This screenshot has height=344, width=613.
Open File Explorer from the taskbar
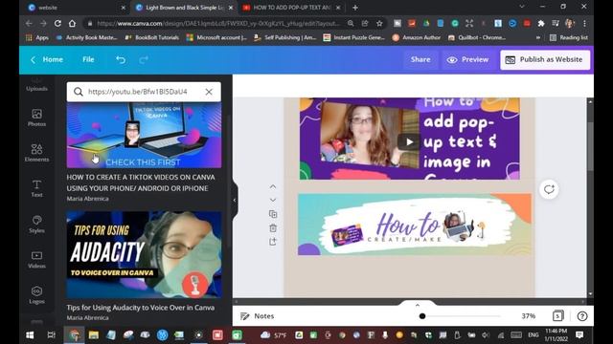pyautogui.click(x=94, y=335)
